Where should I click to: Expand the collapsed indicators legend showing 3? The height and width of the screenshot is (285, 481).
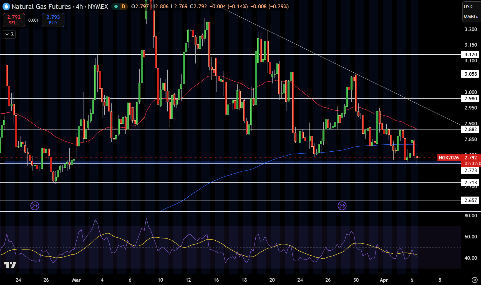click(9, 34)
